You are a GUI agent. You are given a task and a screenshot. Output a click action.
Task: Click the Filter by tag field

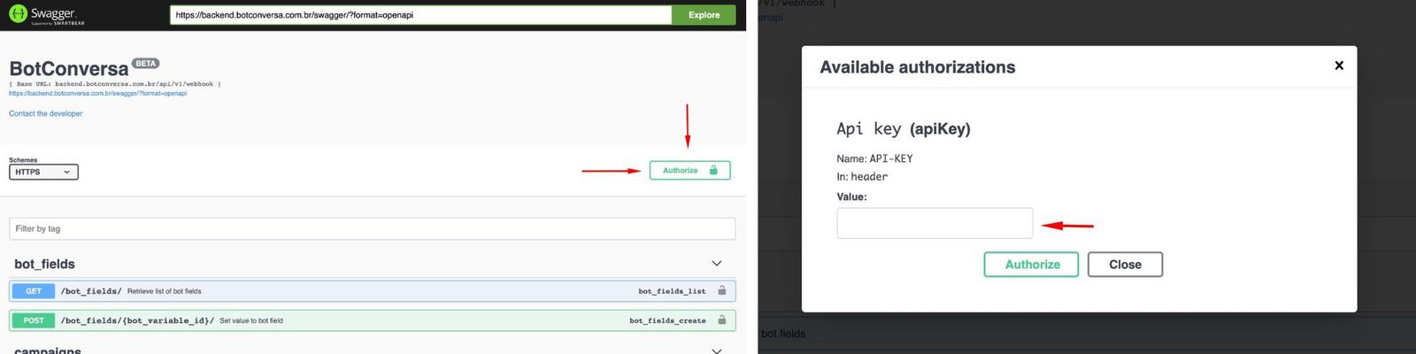pyautogui.click(x=372, y=228)
